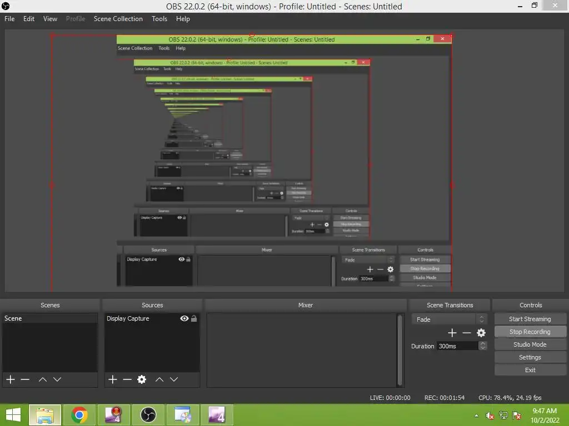Click Exit button

[x=530, y=370]
